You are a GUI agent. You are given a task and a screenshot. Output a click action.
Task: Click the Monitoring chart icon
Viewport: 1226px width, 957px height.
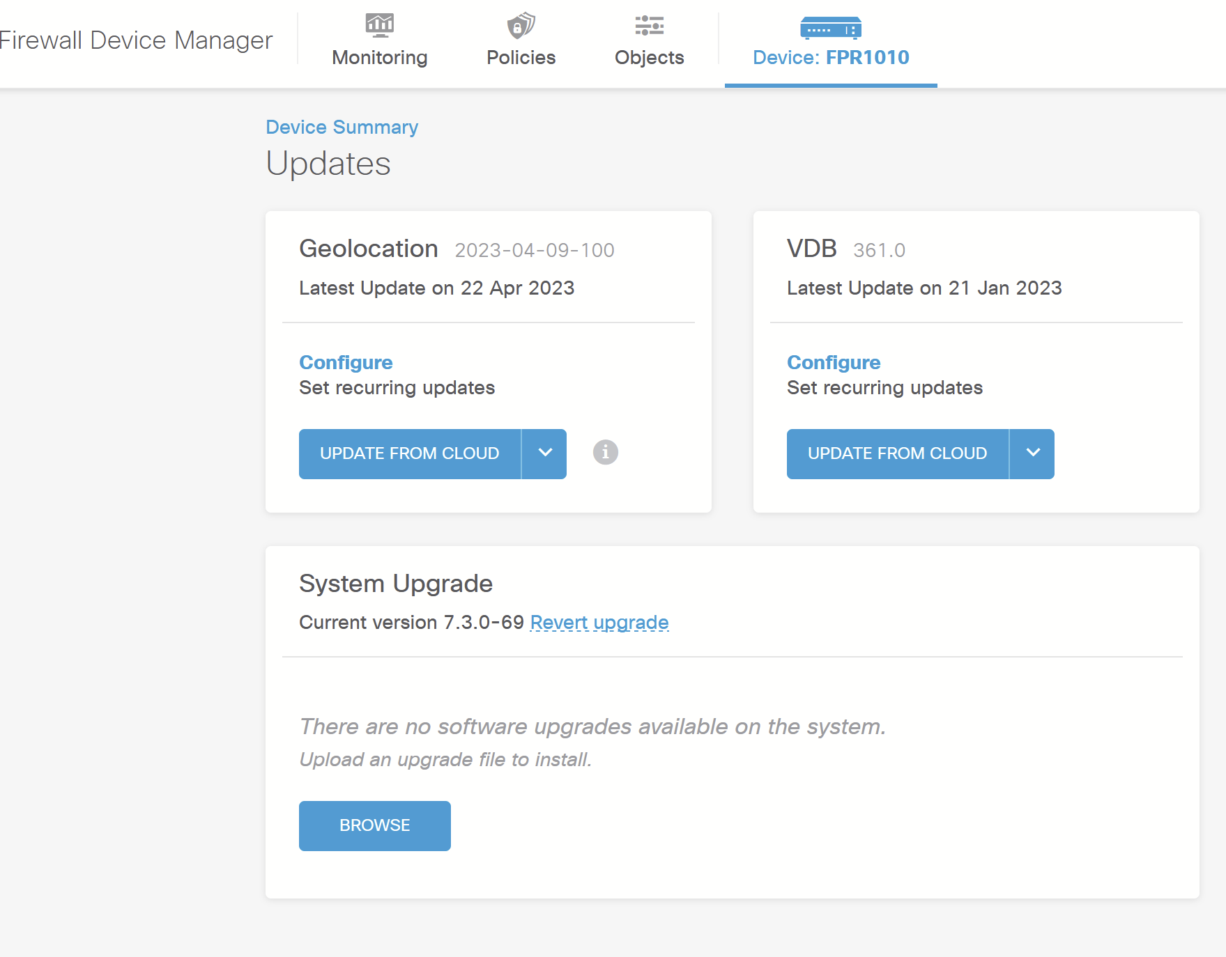379,26
